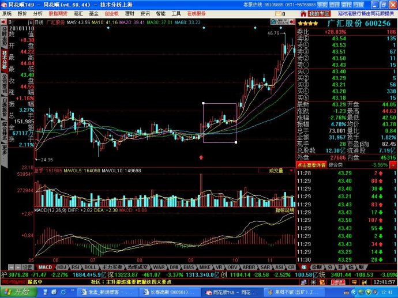This screenshot has width=398, height=298.
Task: Open the 成交量 dropdown in the volume panel
Action: click(x=276, y=171)
